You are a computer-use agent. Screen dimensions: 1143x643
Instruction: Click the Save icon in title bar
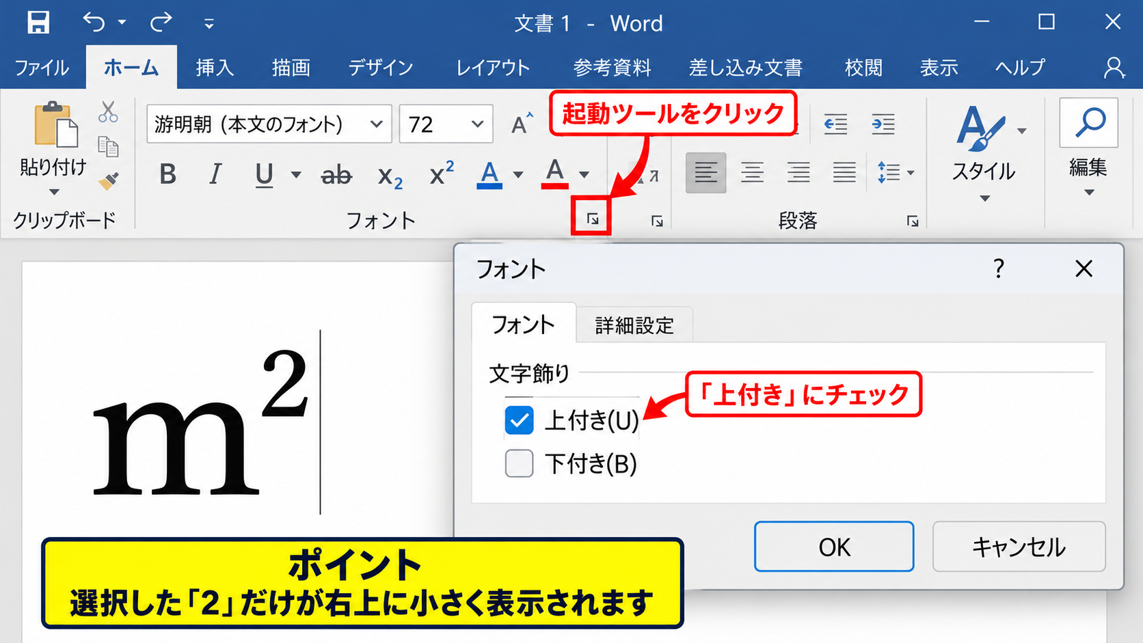click(x=38, y=23)
